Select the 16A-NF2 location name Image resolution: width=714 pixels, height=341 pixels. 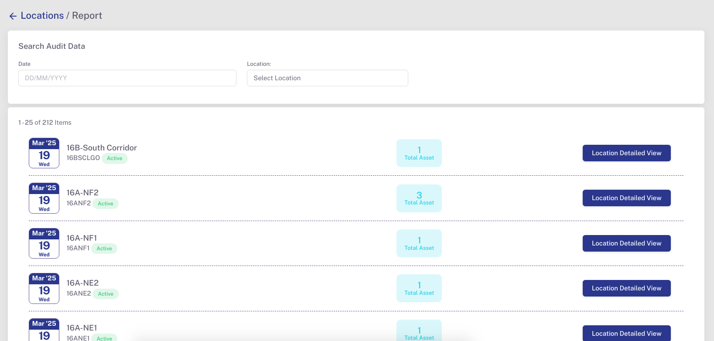[x=82, y=193]
